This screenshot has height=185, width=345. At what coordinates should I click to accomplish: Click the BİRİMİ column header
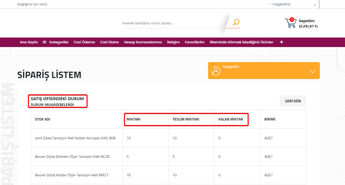[270, 119]
